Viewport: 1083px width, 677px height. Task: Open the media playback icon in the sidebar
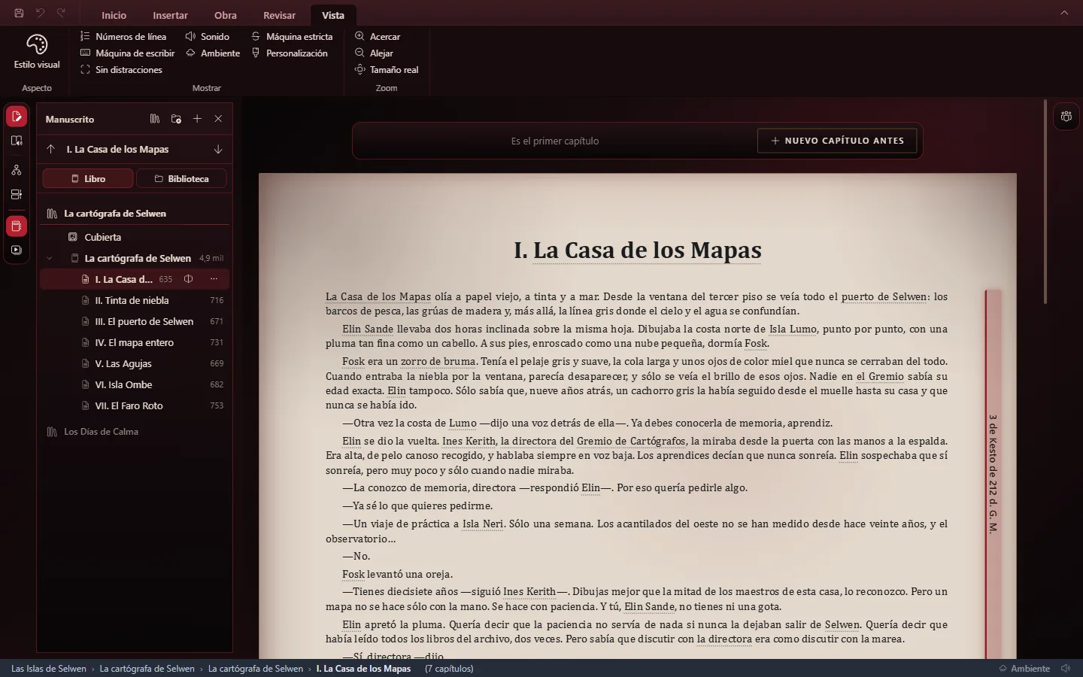coord(17,250)
